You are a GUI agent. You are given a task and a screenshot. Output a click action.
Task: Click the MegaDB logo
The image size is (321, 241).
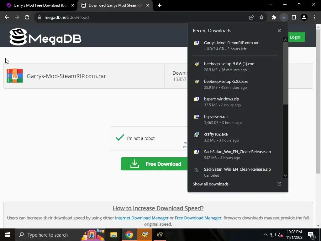[45, 37]
